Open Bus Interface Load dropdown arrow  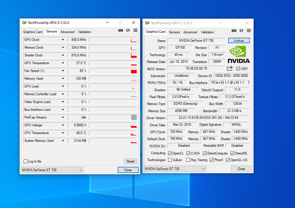63,110
